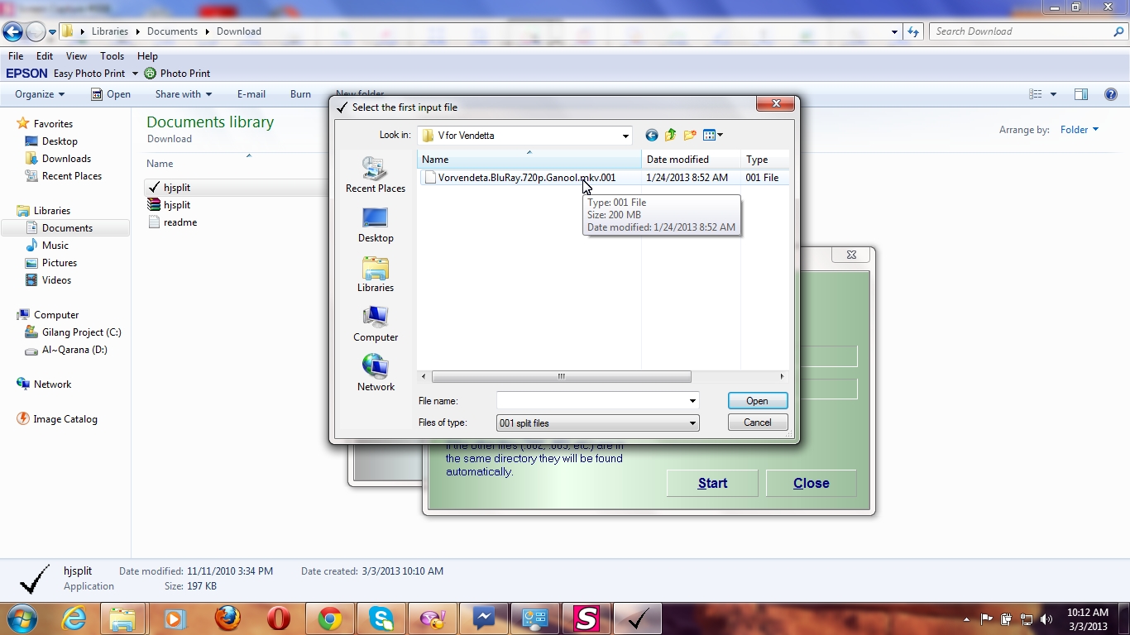This screenshot has height=635, width=1130.
Task: Create new folder in file dialog
Action: (690, 135)
